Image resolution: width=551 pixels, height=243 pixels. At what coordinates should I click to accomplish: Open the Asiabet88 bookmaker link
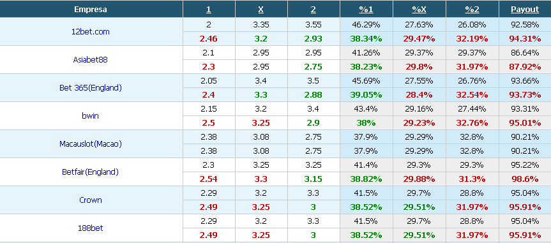click(x=90, y=60)
